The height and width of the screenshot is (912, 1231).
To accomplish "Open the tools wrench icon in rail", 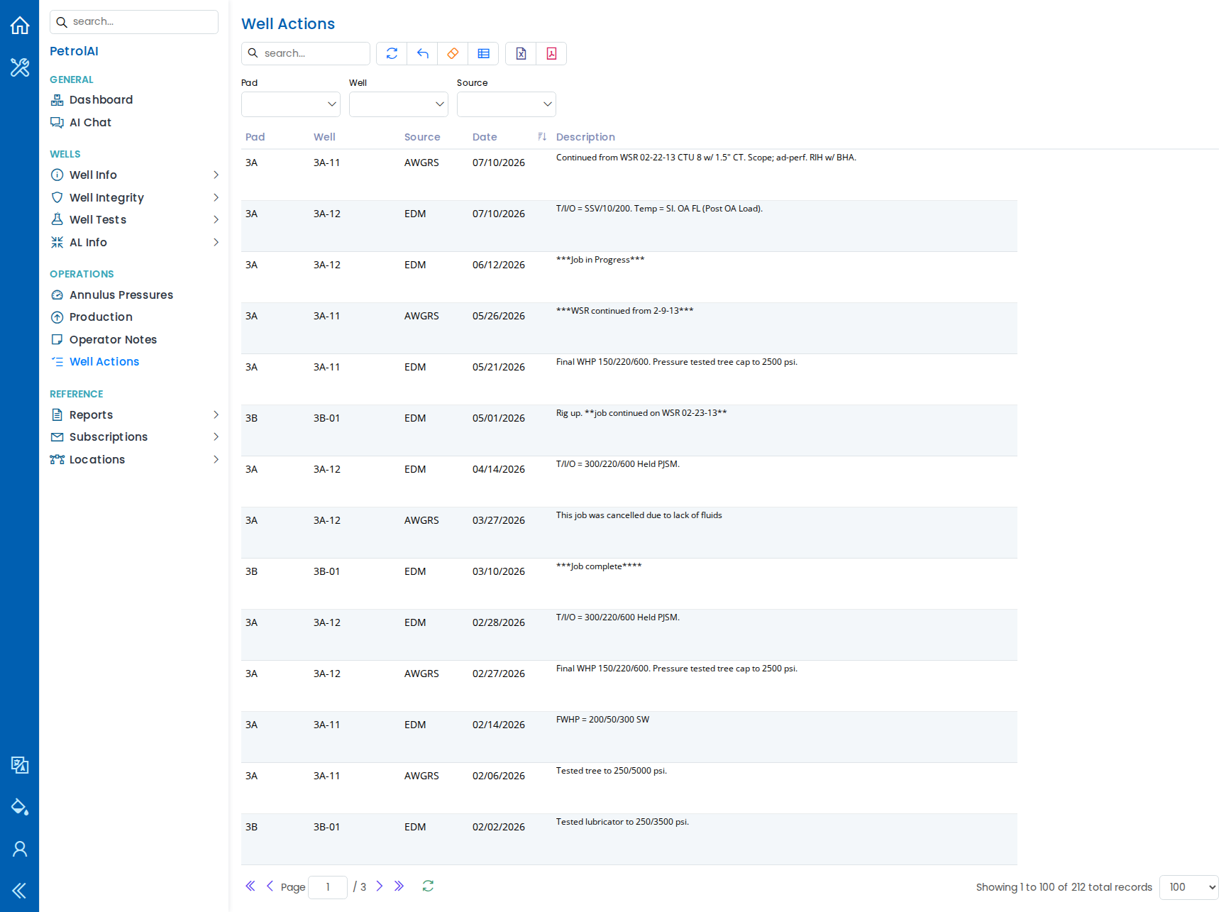I will pos(20,67).
